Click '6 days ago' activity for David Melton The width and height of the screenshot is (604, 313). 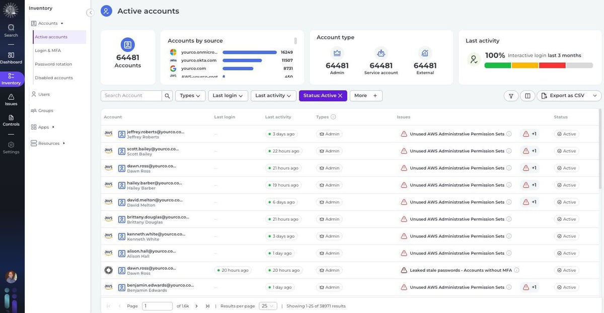tap(281, 202)
